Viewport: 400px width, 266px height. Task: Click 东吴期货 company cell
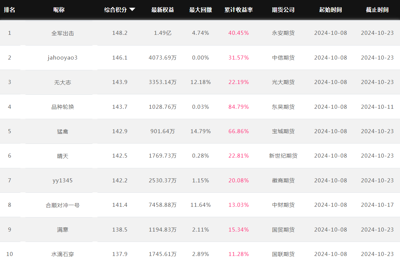tap(283, 107)
